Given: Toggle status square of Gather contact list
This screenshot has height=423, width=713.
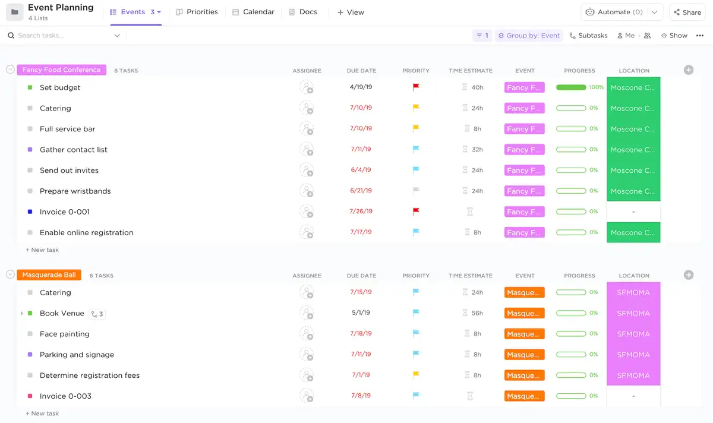Looking at the screenshot, I should [30, 150].
